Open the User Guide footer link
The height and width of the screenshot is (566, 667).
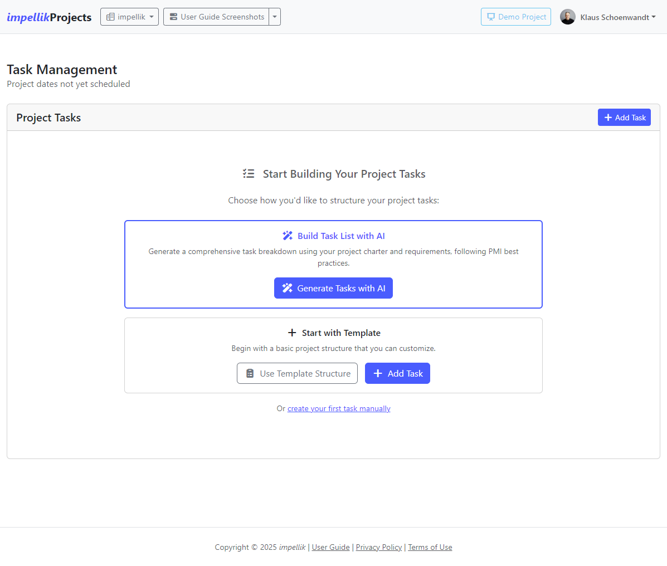tap(330, 547)
